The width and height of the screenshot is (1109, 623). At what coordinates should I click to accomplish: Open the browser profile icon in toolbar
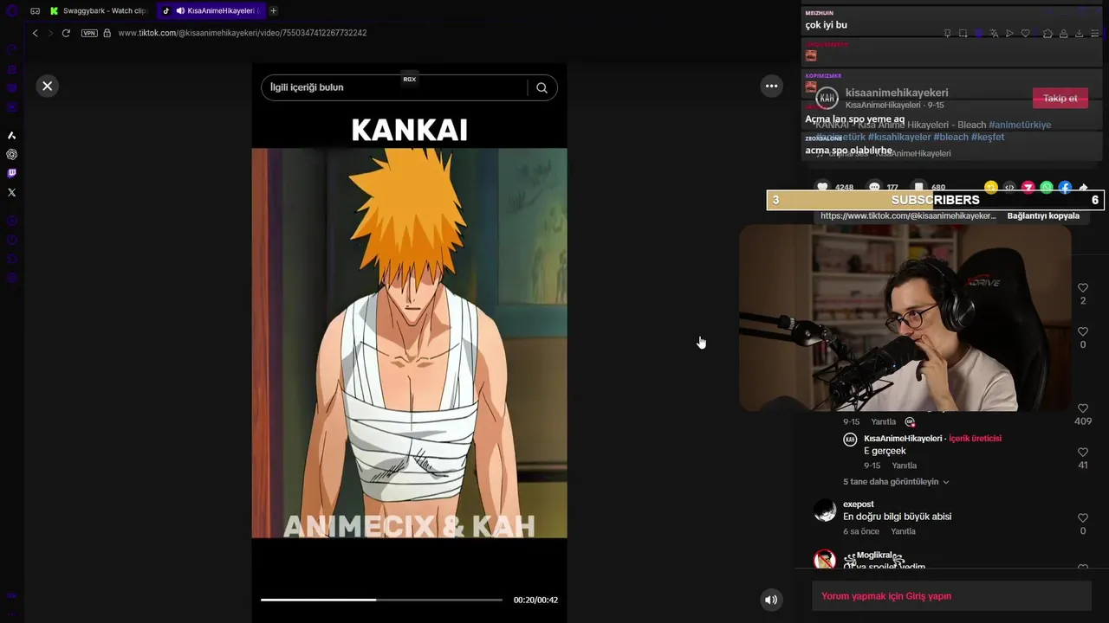pos(1063,33)
